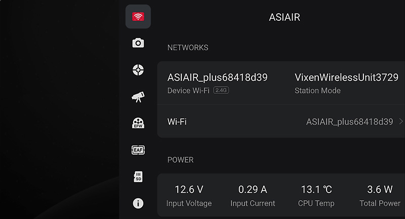Click the 2.4G band badge
This screenshot has height=219, width=405.
click(x=221, y=90)
